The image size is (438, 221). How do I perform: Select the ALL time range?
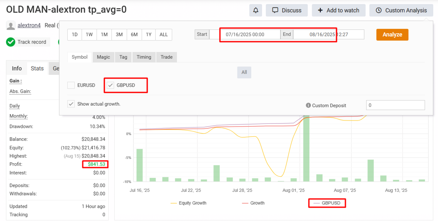click(164, 35)
